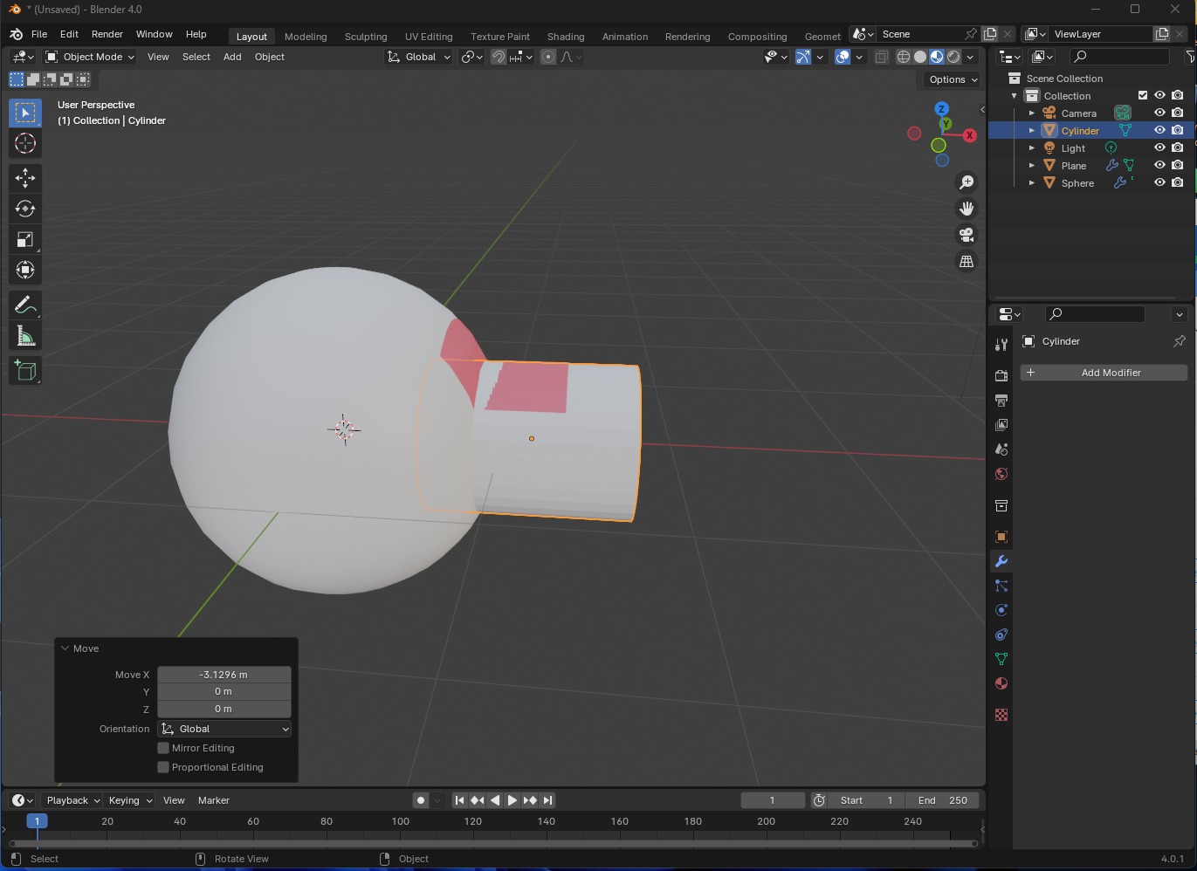Open the Global transform orientation dropdown
Viewport: 1197px width, 871px height.
pos(419,57)
